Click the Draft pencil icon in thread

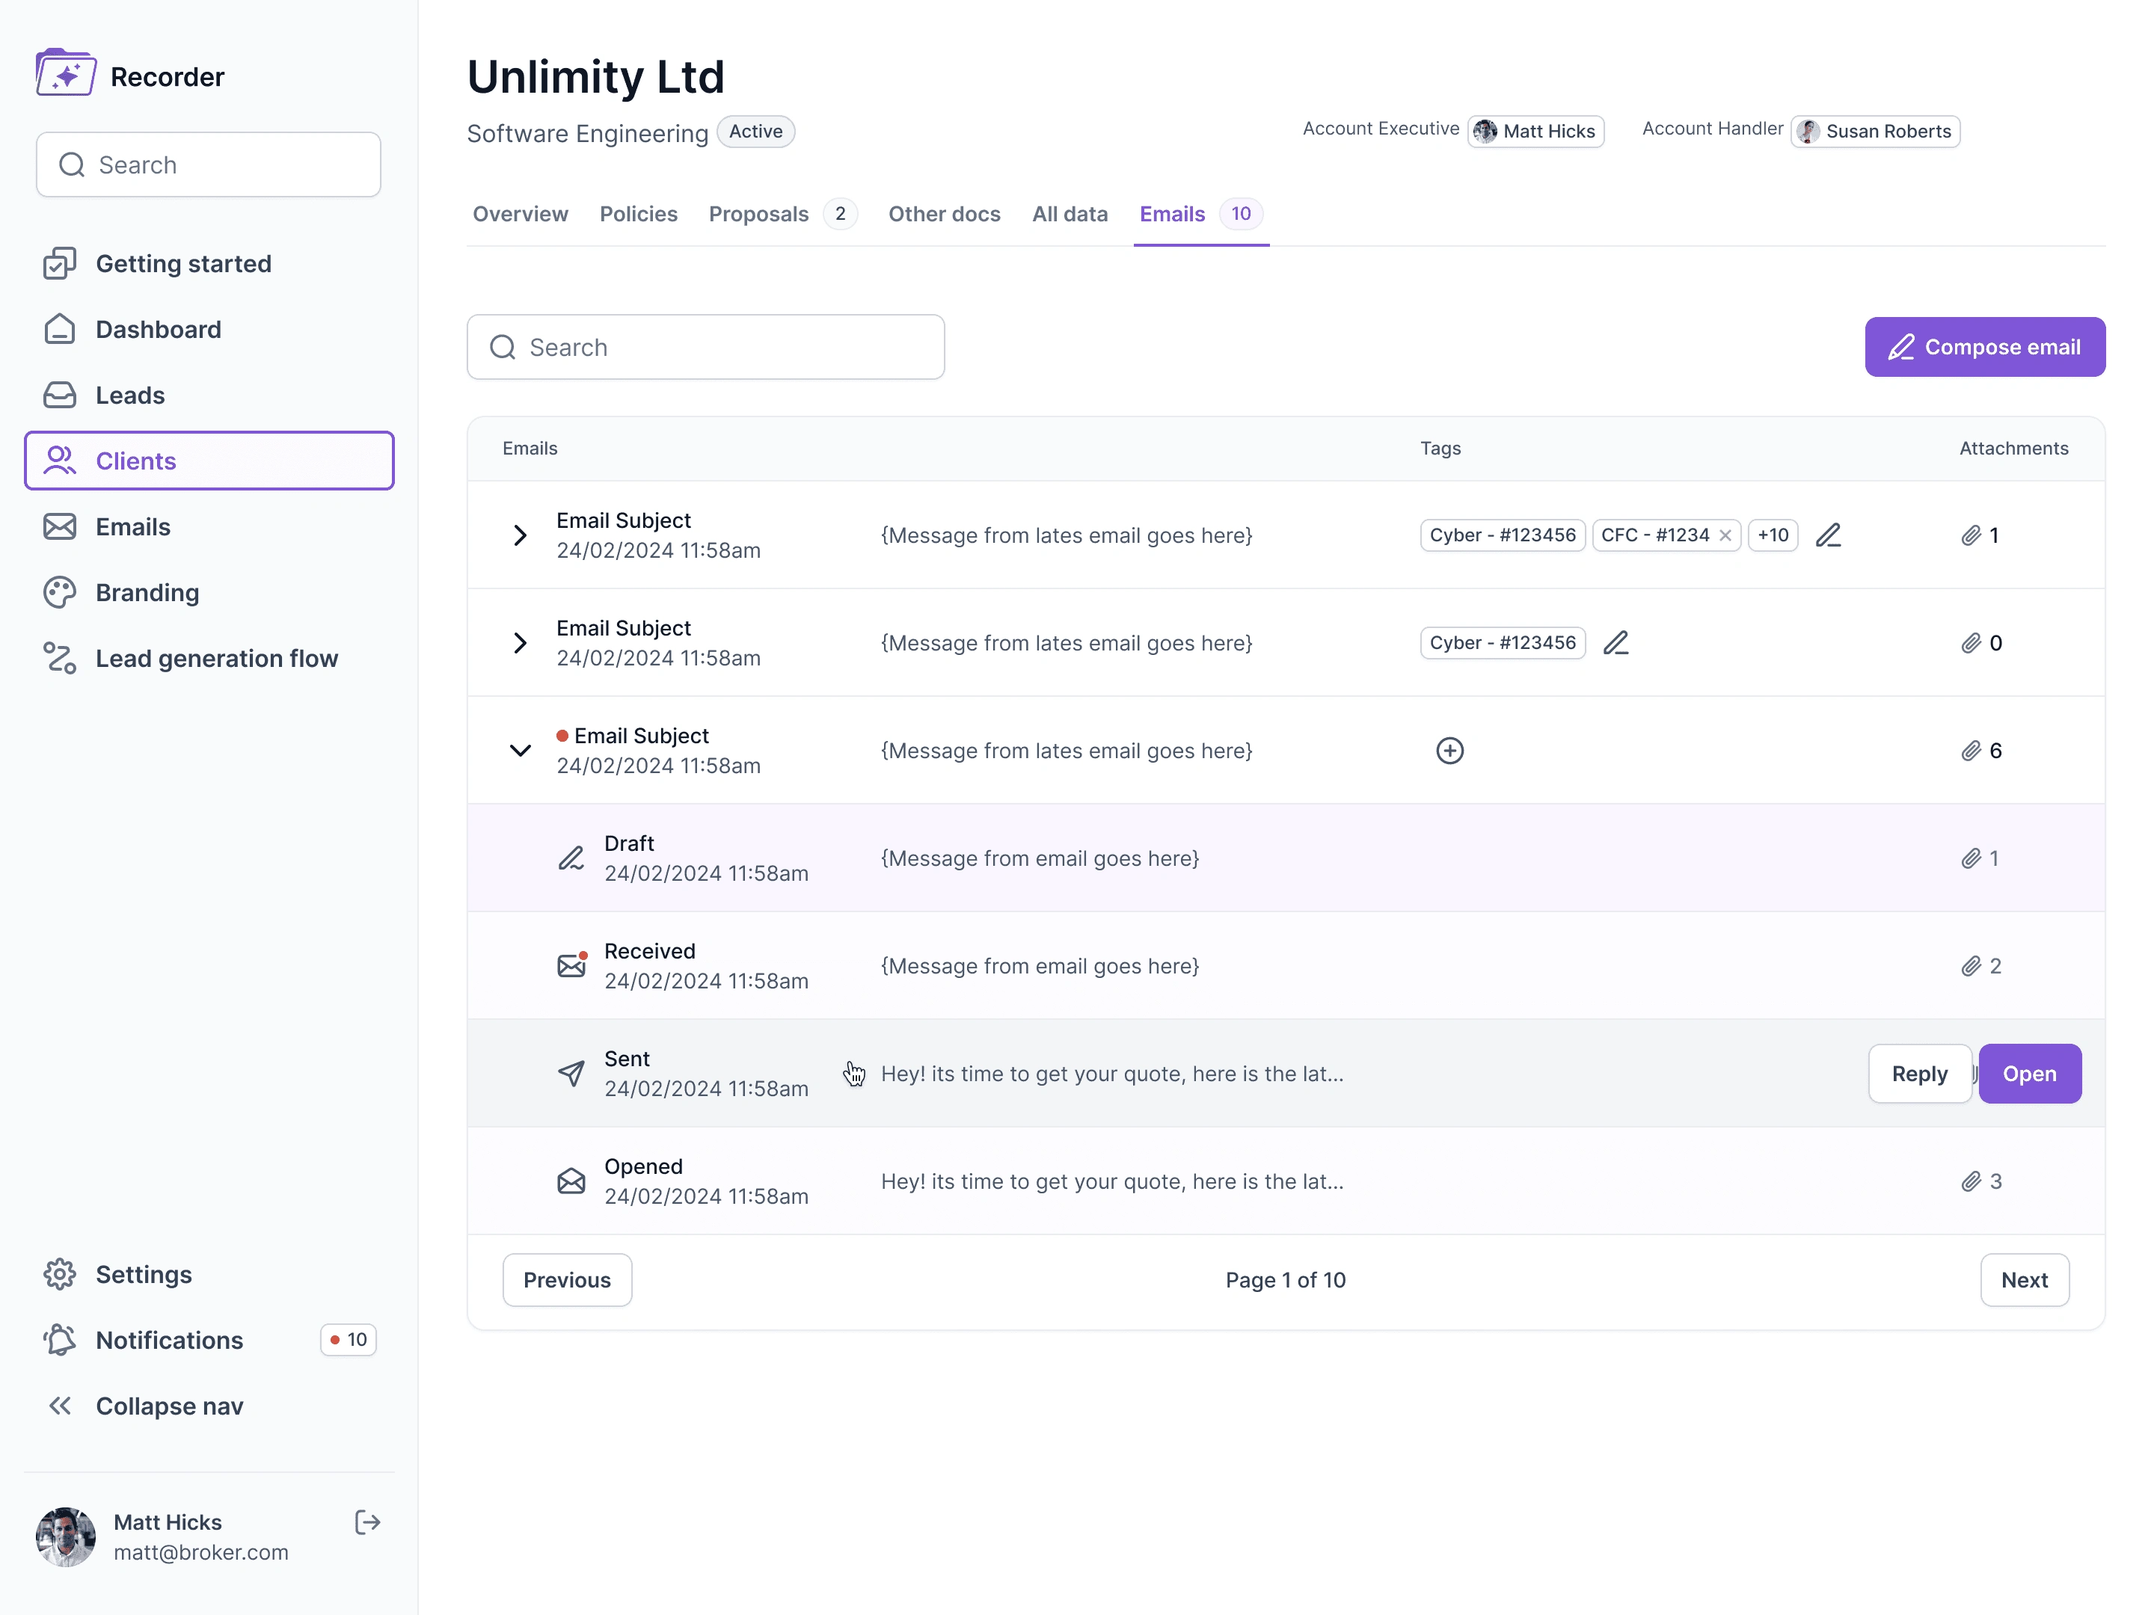(571, 858)
